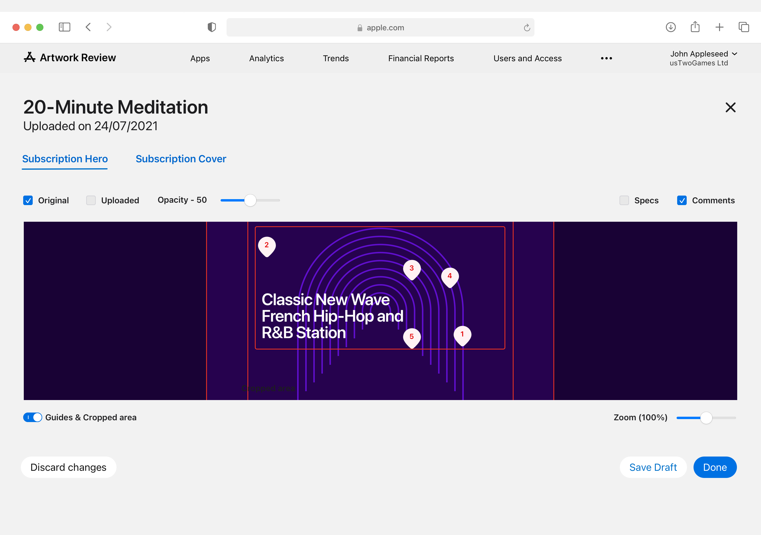Image resolution: width=761 pixels, height=535 pixels.
Task: Uncheck the Original checkbox
Action: click(x=28, y=200)
